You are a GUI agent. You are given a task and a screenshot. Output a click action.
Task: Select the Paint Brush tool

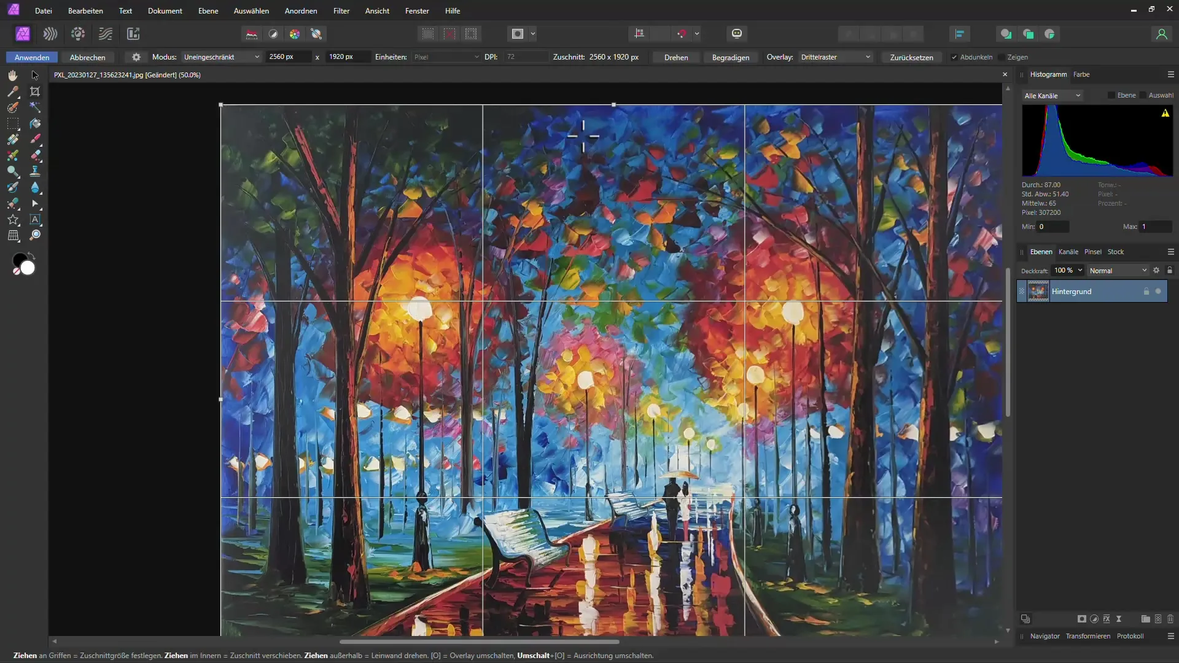(35, 139)
